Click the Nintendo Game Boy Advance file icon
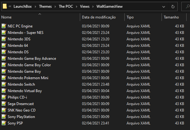 coord(4,59)
